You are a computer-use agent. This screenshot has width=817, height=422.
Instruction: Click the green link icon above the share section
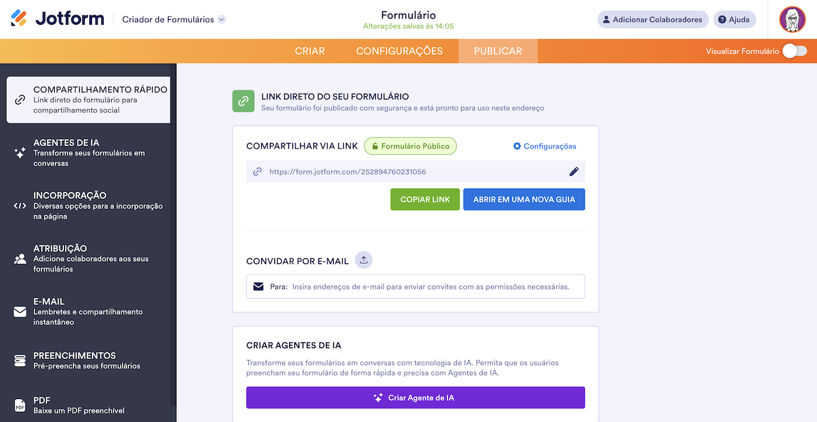[243, 101]
